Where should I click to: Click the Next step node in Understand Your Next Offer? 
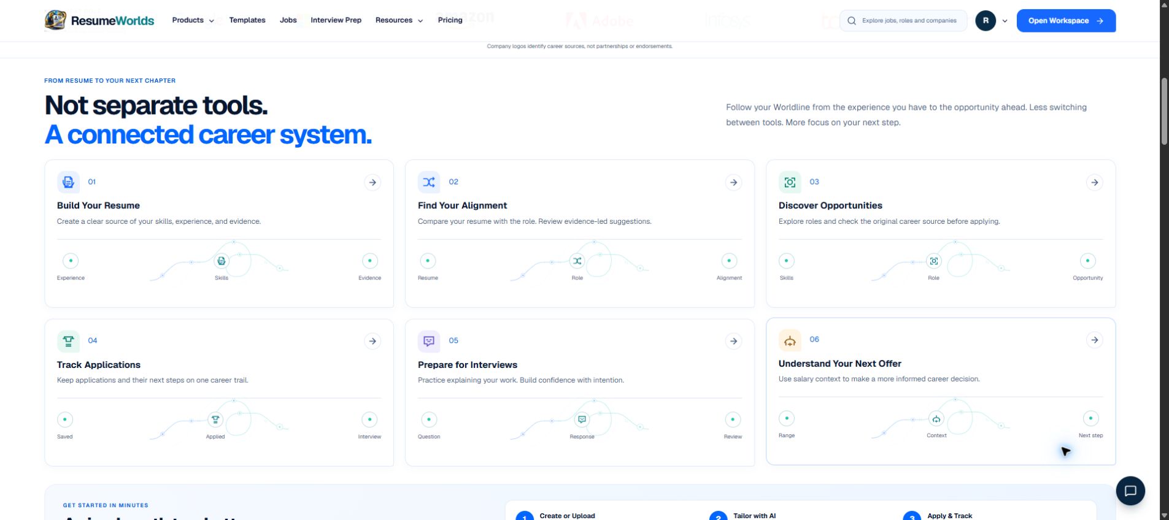(1090, 419)
